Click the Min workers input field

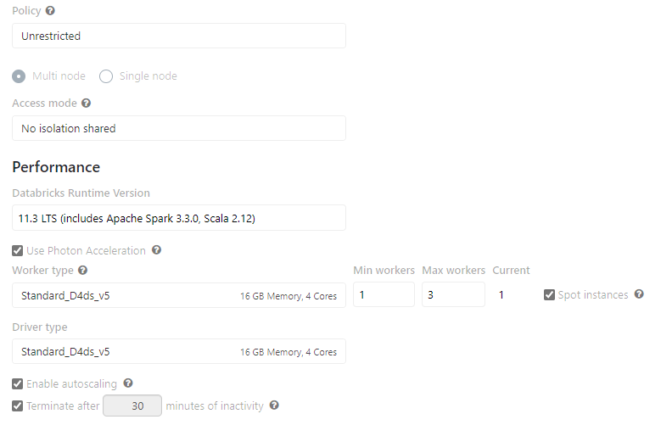[x=384, y=295]
